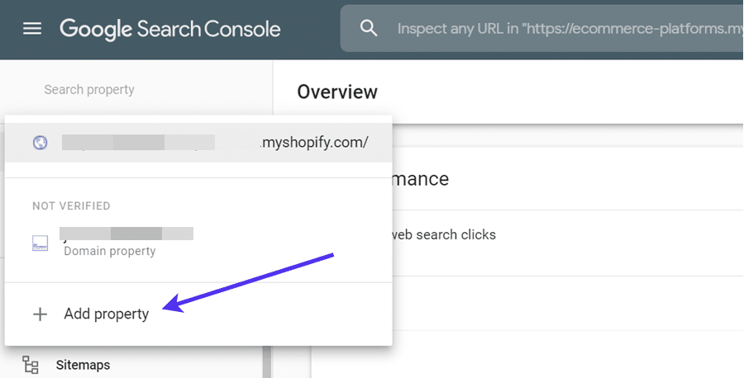Open the hamburger main menu
Viewport: 744px width, 378px height.
(x=32, y=29)
